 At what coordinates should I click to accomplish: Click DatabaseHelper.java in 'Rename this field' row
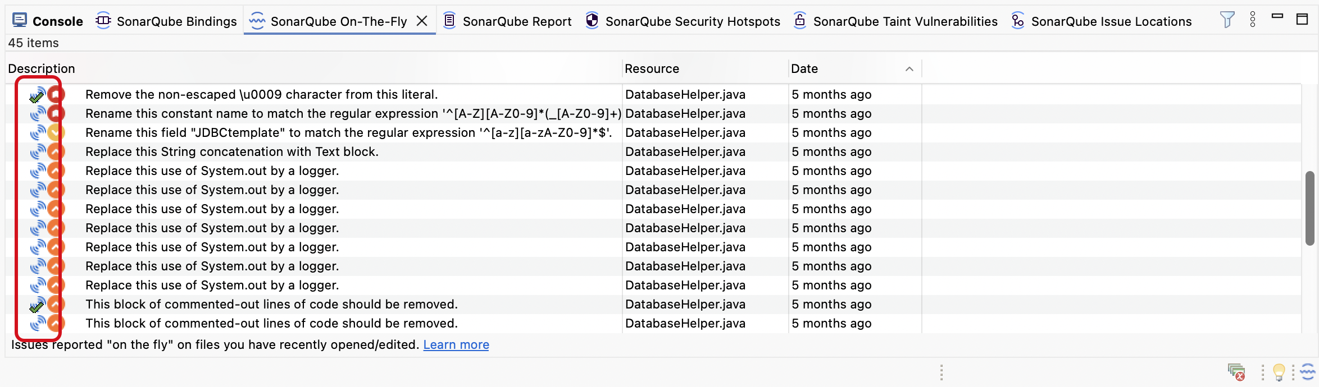pos(685,132)
